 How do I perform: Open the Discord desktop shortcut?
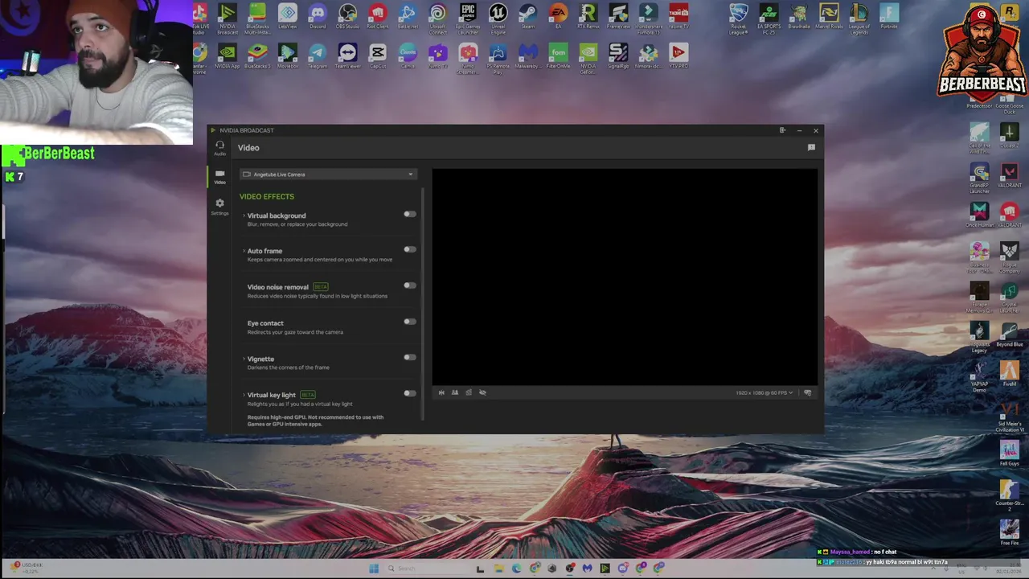click(x=318, y=16)
